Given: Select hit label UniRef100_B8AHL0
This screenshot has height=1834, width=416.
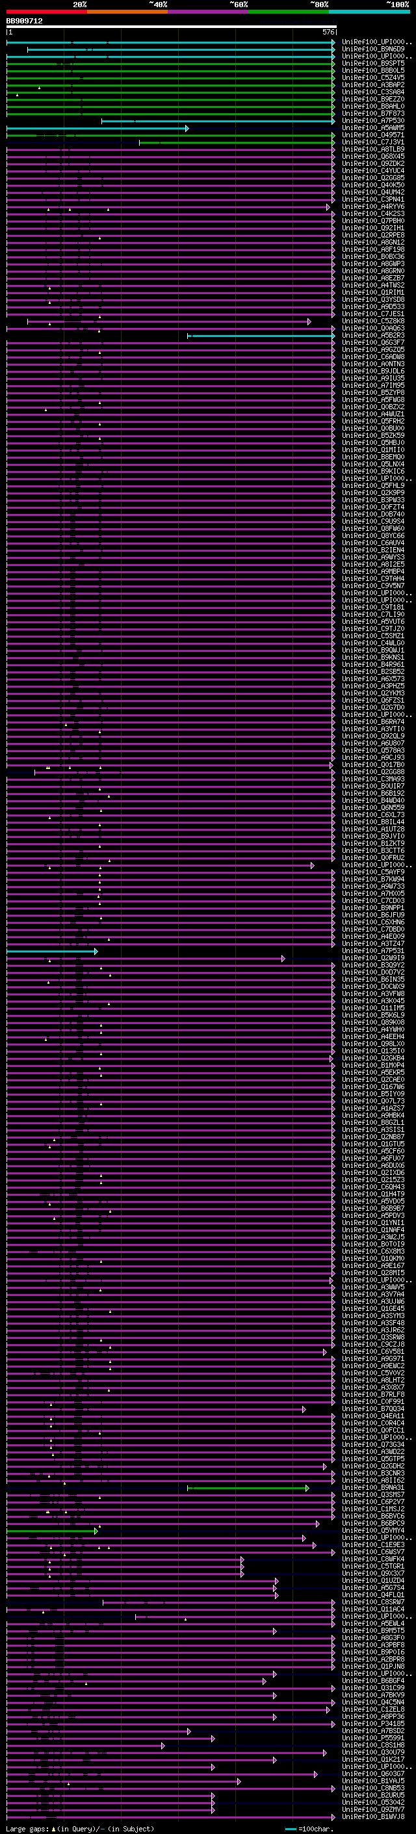Looking at the screenshot, I should click(373, 106).
